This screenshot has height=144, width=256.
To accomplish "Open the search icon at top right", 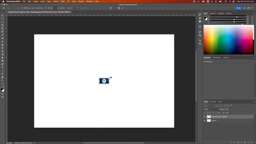I will click(244, 8).
